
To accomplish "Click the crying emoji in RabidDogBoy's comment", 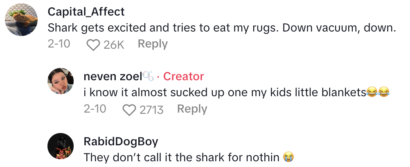I will coord(288,158).
